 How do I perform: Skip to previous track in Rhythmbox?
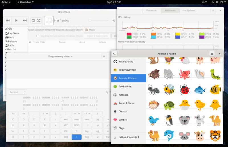coord(8,21)
